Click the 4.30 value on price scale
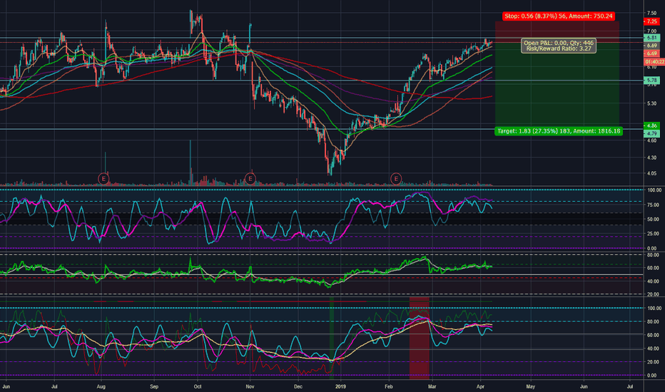 point(652,158)
